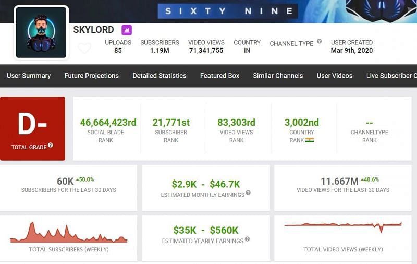Click the India flag icon under Country Rank
417x264 pixels.
tap(310, 140)
